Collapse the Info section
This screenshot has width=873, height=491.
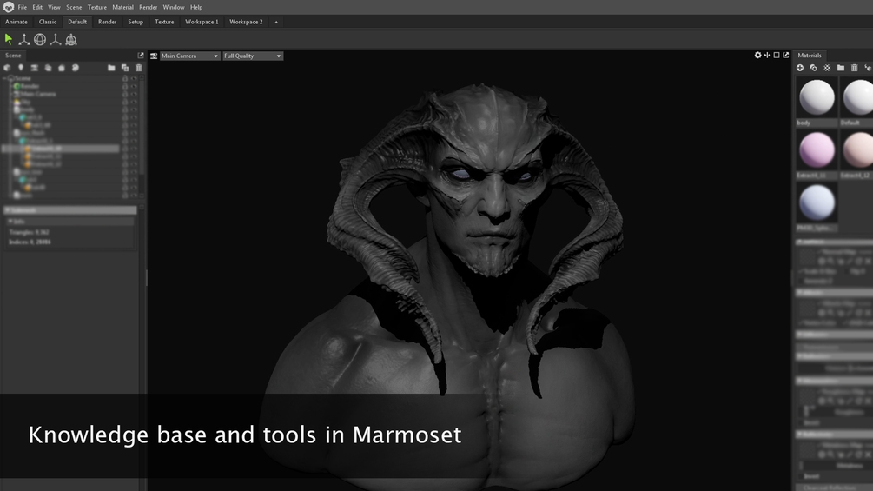70,221
